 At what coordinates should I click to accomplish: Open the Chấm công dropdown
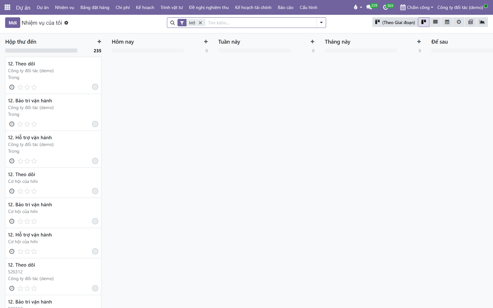(x=417, y=7)
